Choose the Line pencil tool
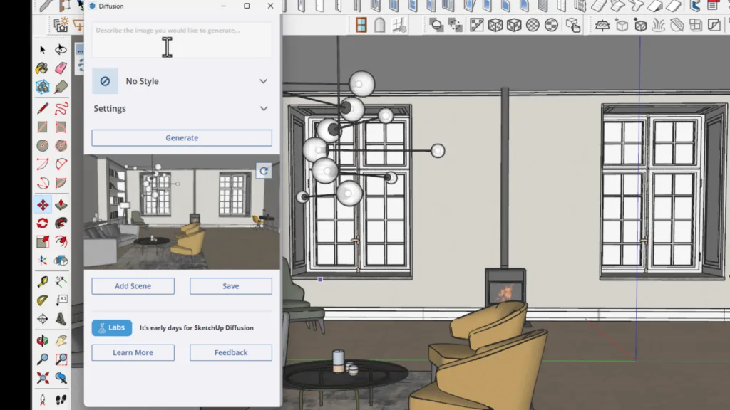The width and height of the screenshot is (730, 410). point(43,108)
